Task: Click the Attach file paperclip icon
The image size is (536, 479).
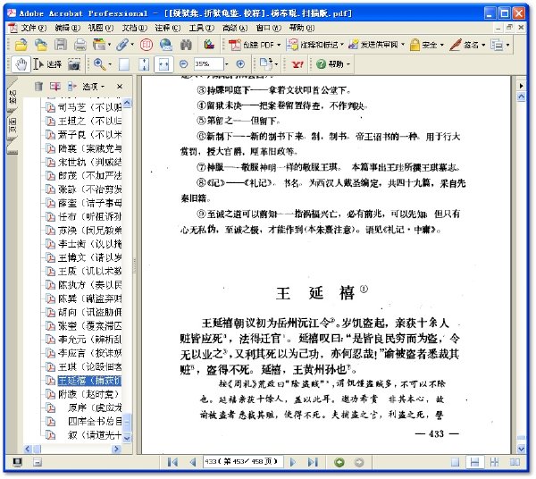Action: tap(122, 45)
